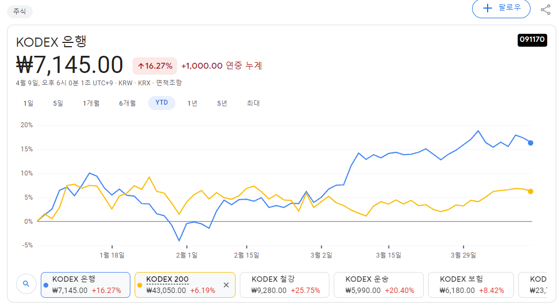Click the +1,000.00 연중 누계 text
The width and height of the screenshot is (559, 308).
[222, 65]
